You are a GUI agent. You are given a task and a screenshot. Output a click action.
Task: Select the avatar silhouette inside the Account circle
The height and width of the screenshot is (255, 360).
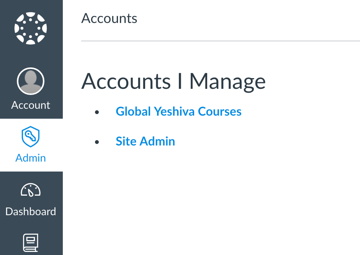tap(31, 81)
